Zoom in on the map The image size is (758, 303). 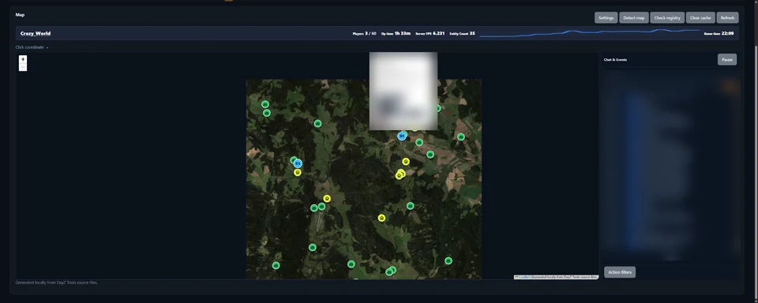[23, 59]
